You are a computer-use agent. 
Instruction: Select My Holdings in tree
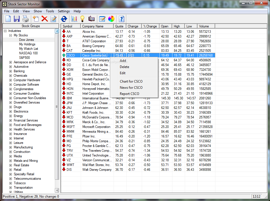click(27, 44)
